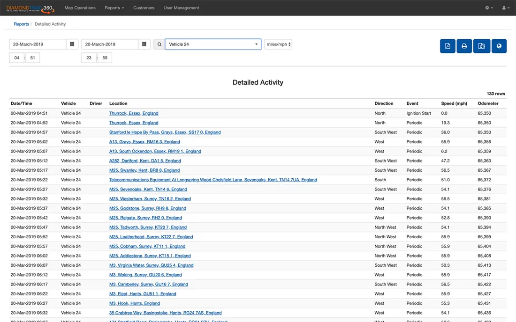Open Thurrock location link at 04:51
This screenshot has width=516, height=322.
[x=134, y=113]
